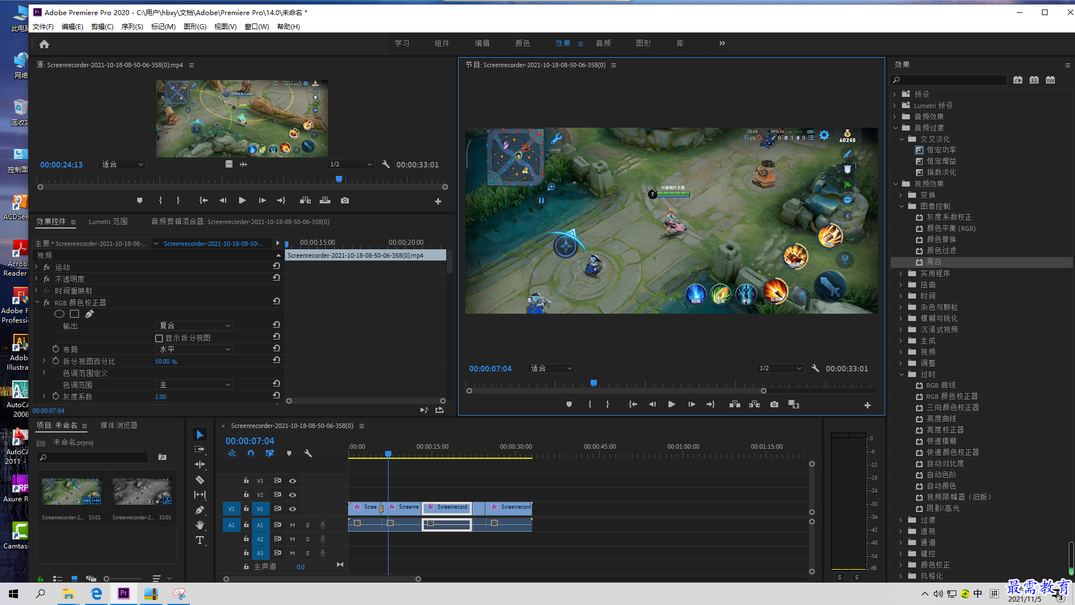This screenshot has width=1075, height=605.
Task: Step forward one frame in Program monitor
Action: (x=691, y=404)
